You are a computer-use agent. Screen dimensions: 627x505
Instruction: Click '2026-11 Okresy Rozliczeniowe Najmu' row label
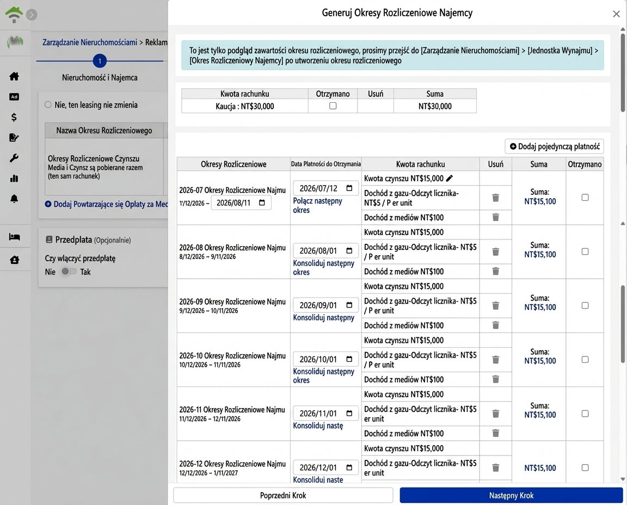pyautogui.click(x=232, y=409)
